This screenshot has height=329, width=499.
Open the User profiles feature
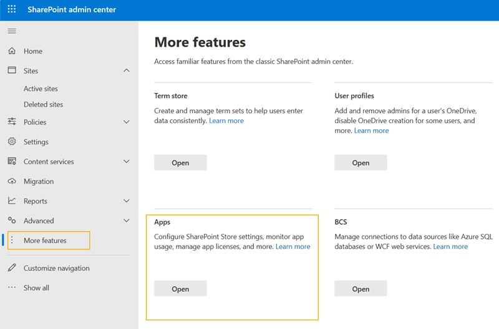click(361, 162)
